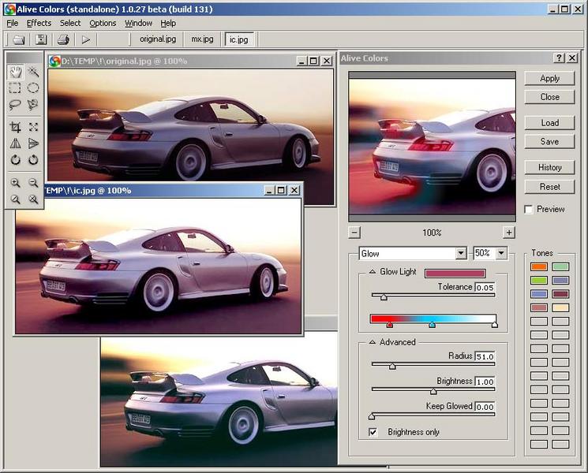Open the Help menu
Image resolution: width=588 pixels, height=473 pixels.
coord(168,23)
